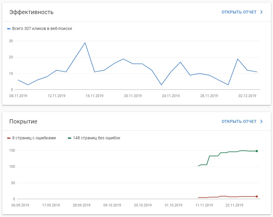This screenshot has height=217, width=273.
Task: Click the 16.11.2019 date on the clicks axis
Action: tap(95, 96)
